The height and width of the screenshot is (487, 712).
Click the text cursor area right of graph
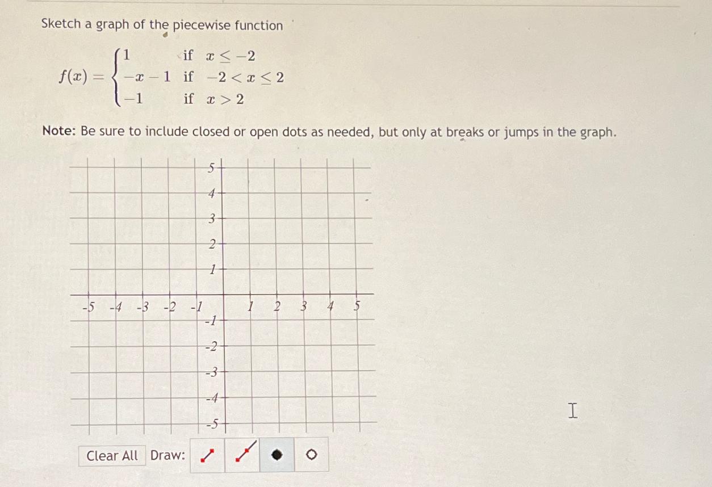pyautogui.click(x=572, y=410)
